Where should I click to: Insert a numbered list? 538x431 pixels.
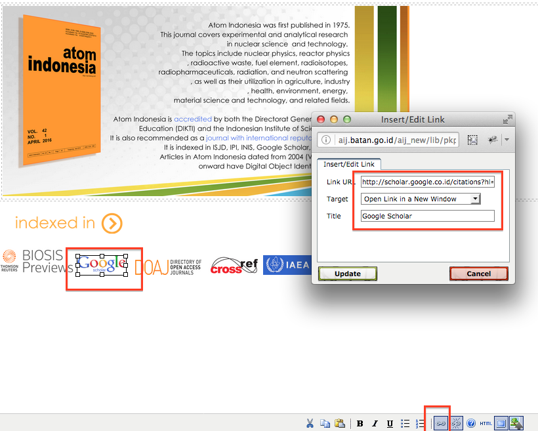tap(421, 423)
